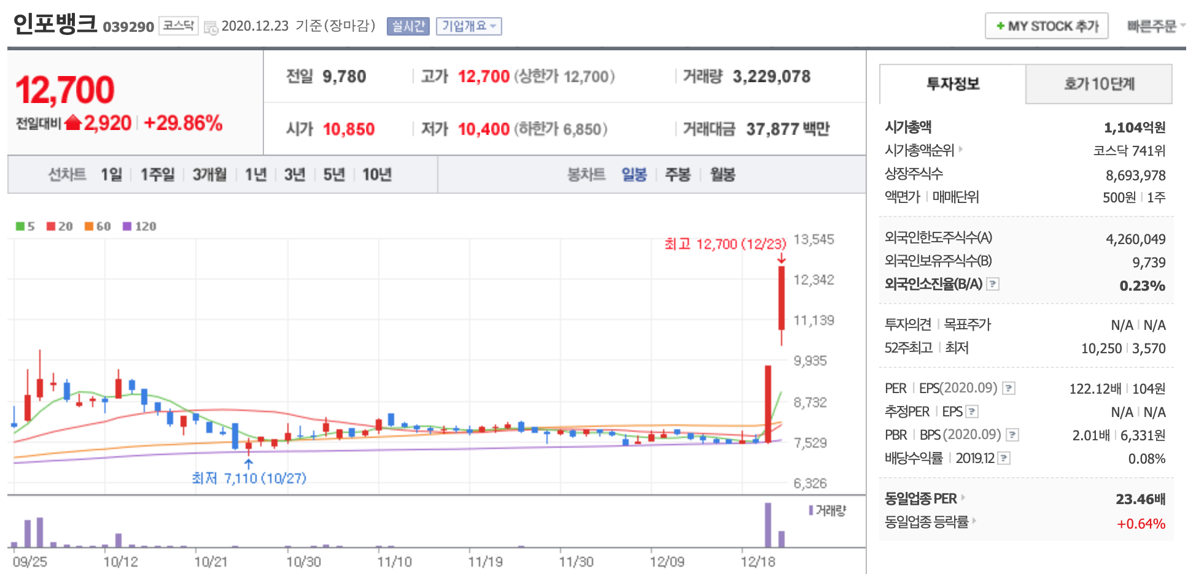Click the 시가총액순위 link
This screenshot has width=1196, height=574.
click(920, 150)
